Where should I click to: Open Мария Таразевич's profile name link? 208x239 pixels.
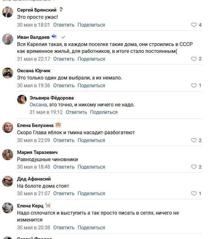tap(38, 152)
